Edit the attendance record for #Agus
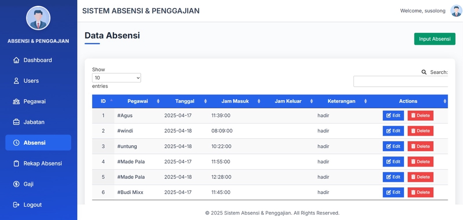 coord(393,116)
